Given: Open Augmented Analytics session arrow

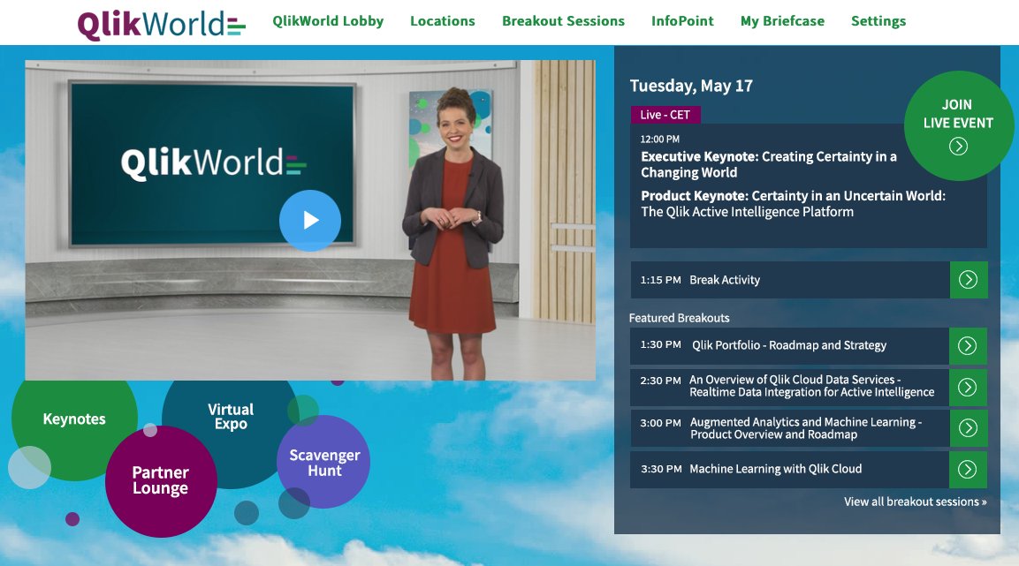Looking at the screenshot, I should [969, 427].
